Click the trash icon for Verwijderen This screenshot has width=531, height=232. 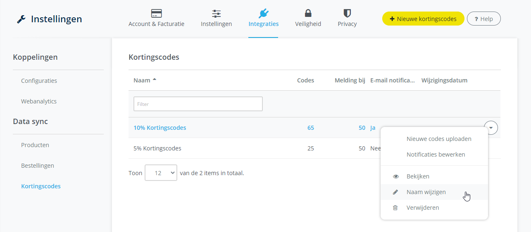pos(395,208)
